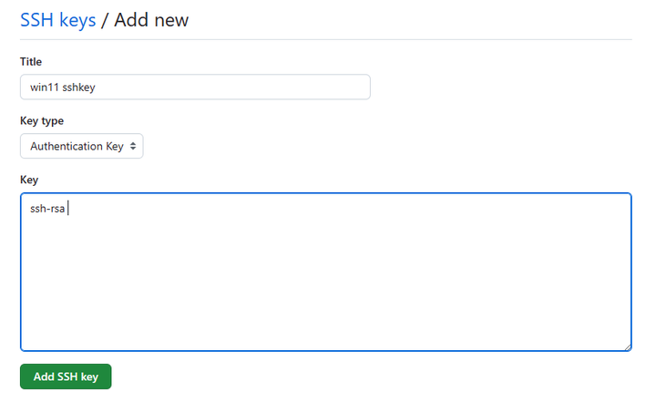Click the word 'sshkey' in the Title field
656x402 pixels.
(79, 87)
